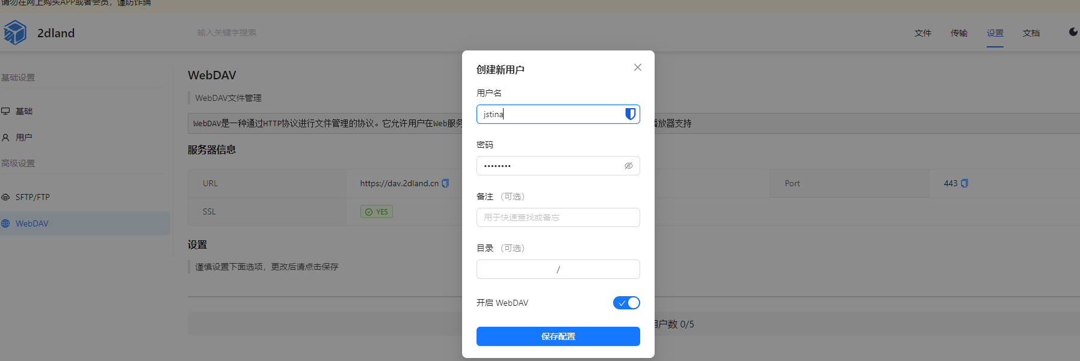Viewport: 1080px width, 361px height.
Task: Click the 创建新用户 dialog title
Action: pyautogui.click(x=501, y=70)
